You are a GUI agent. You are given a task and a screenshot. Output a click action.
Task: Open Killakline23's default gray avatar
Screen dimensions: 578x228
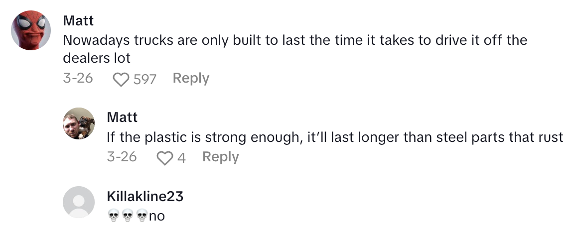click(79, 202)
